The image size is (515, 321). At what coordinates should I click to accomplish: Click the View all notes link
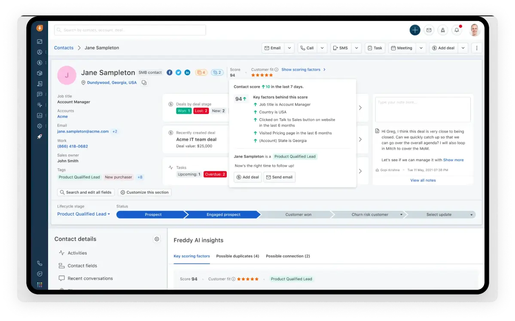click(423, 180)
